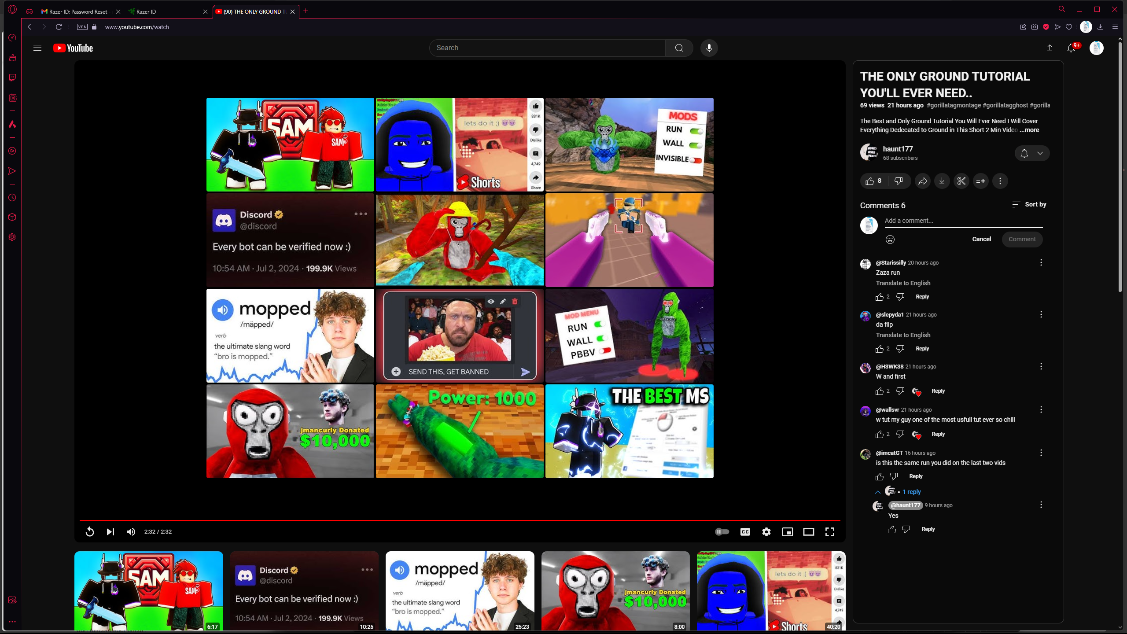Translate @Starissilly's comment to English
This screenshot has width=1127, height=634.
click(903, 283)
